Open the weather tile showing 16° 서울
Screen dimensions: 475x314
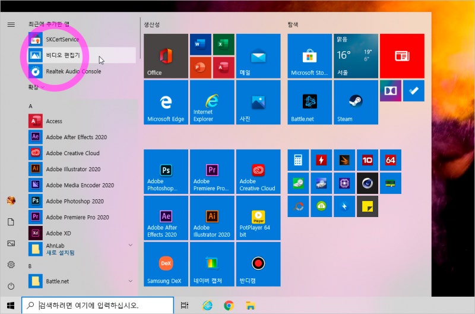[x=356, y=56]
